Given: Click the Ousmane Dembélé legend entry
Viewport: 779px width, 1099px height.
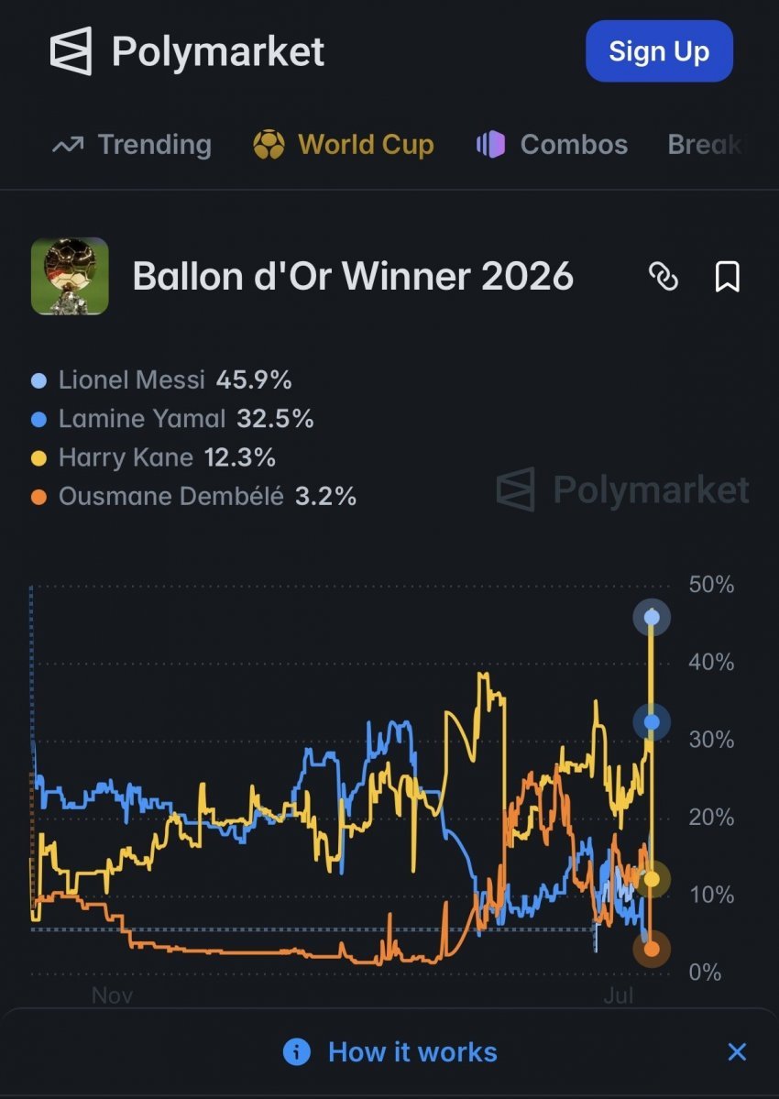Looking at the screenshot, I should (x=194, y=497).
